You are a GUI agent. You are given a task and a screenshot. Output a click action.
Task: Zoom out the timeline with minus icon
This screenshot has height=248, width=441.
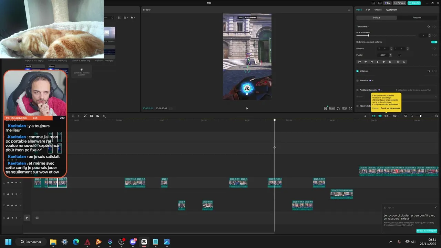pyautogui.click(x=412, y=116)
